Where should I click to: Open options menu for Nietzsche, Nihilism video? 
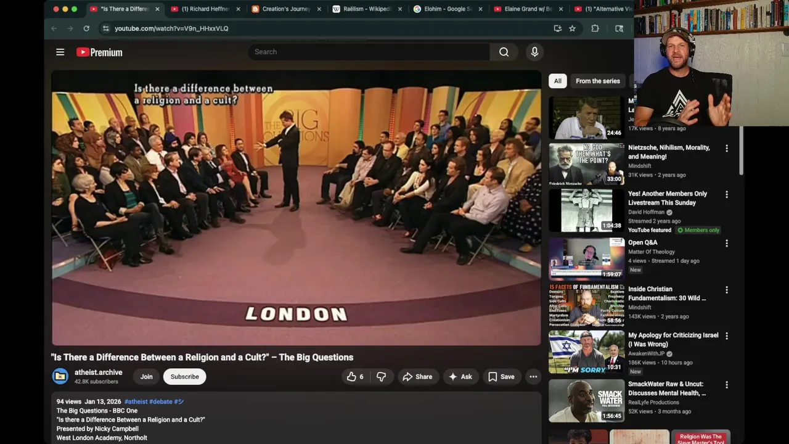click(726, 149)
